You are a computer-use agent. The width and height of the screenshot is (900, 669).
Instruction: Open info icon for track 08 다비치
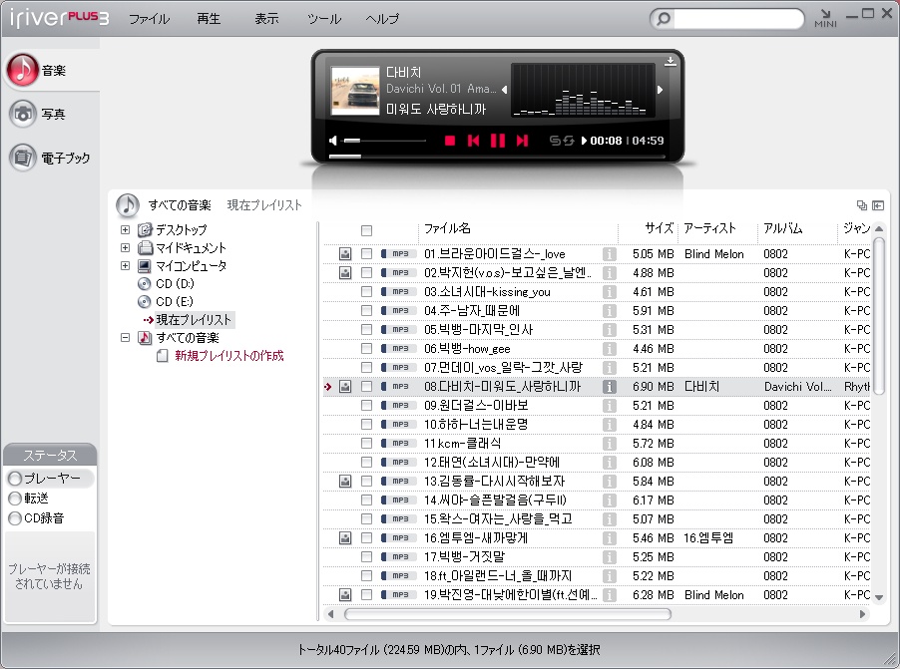(609, 386)
